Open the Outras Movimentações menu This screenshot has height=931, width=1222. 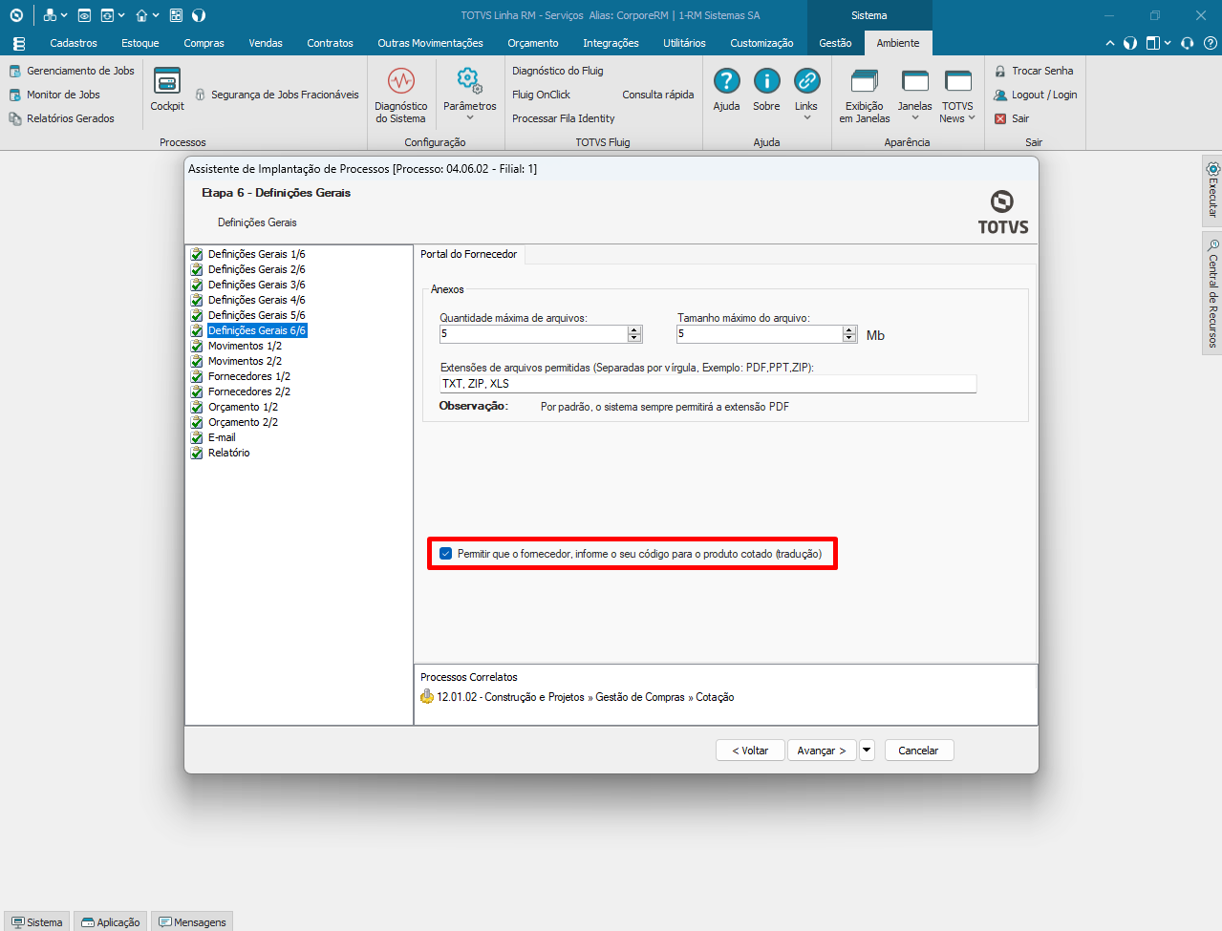[x=430, y=43]
